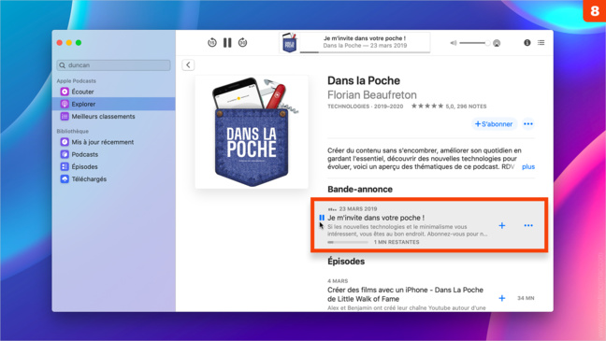Open the Up Next queue list icon
Viewport: 606px width, 341px height.
(x=541, y=43)
